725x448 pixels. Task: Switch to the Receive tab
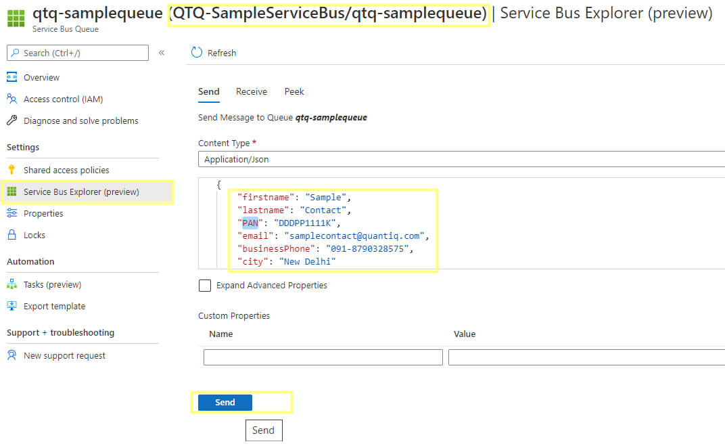pyautogui.click(x=251, y=91)
